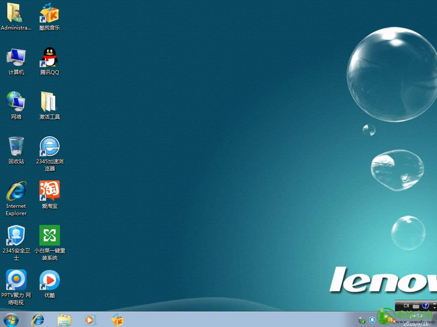Launch 2345安全卫士 security tool
Screen dimensions: 437x327
pos(16,235)
